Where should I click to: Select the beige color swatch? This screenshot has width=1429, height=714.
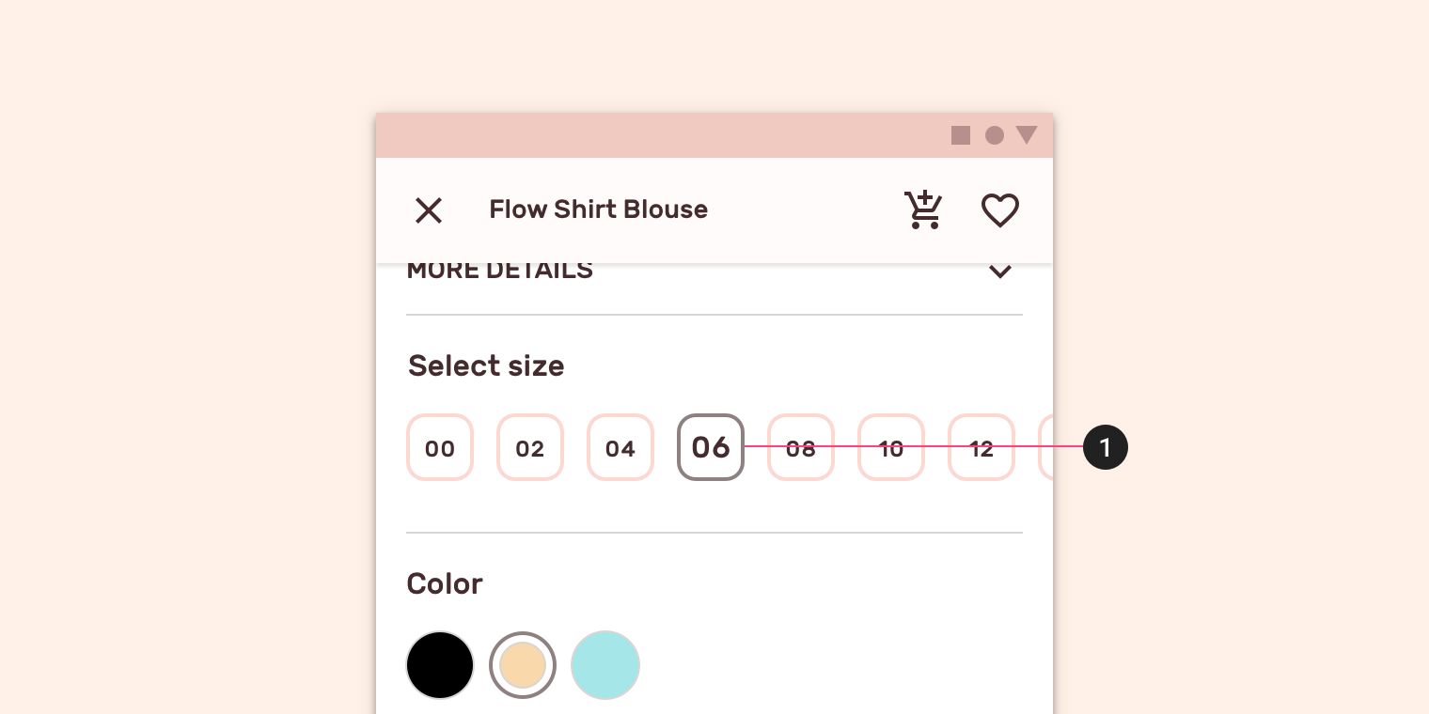523,665
